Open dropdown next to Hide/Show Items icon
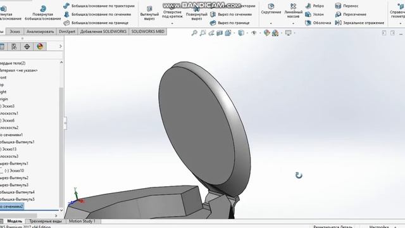The height and width of the screenshot is (228, 405). [x=260, y=33]
